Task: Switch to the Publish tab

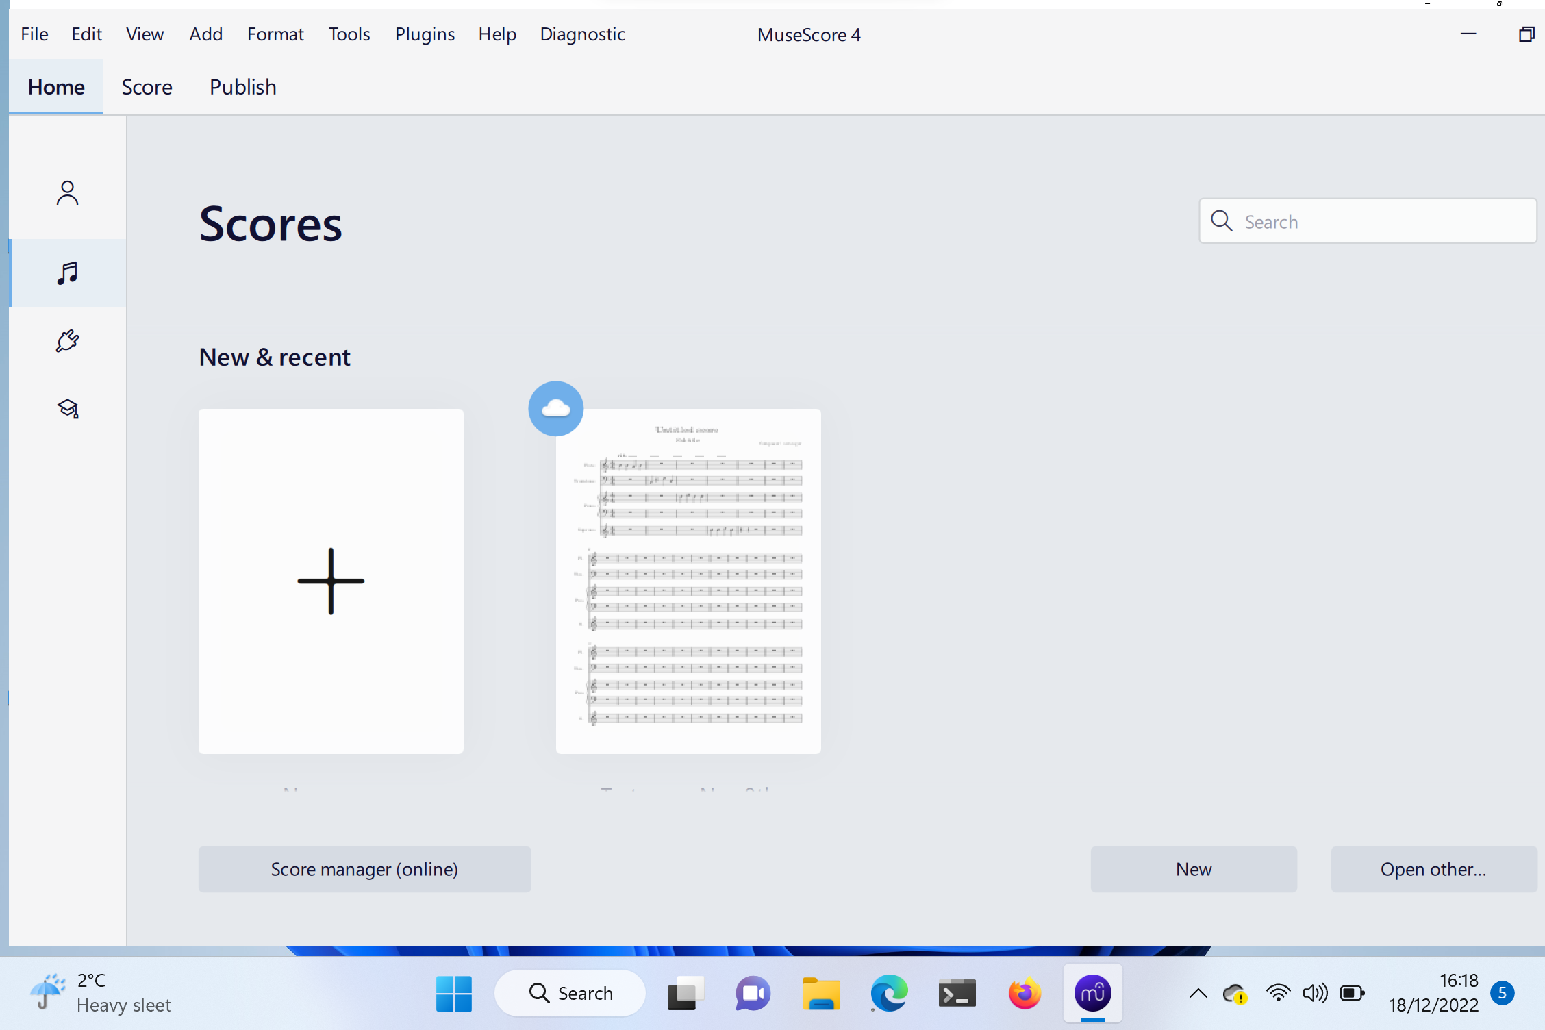Action: point(242,86)
